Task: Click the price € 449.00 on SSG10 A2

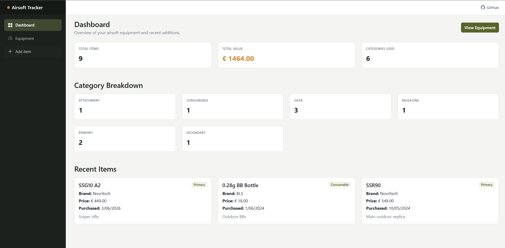Action: click(x=99, y=201)
